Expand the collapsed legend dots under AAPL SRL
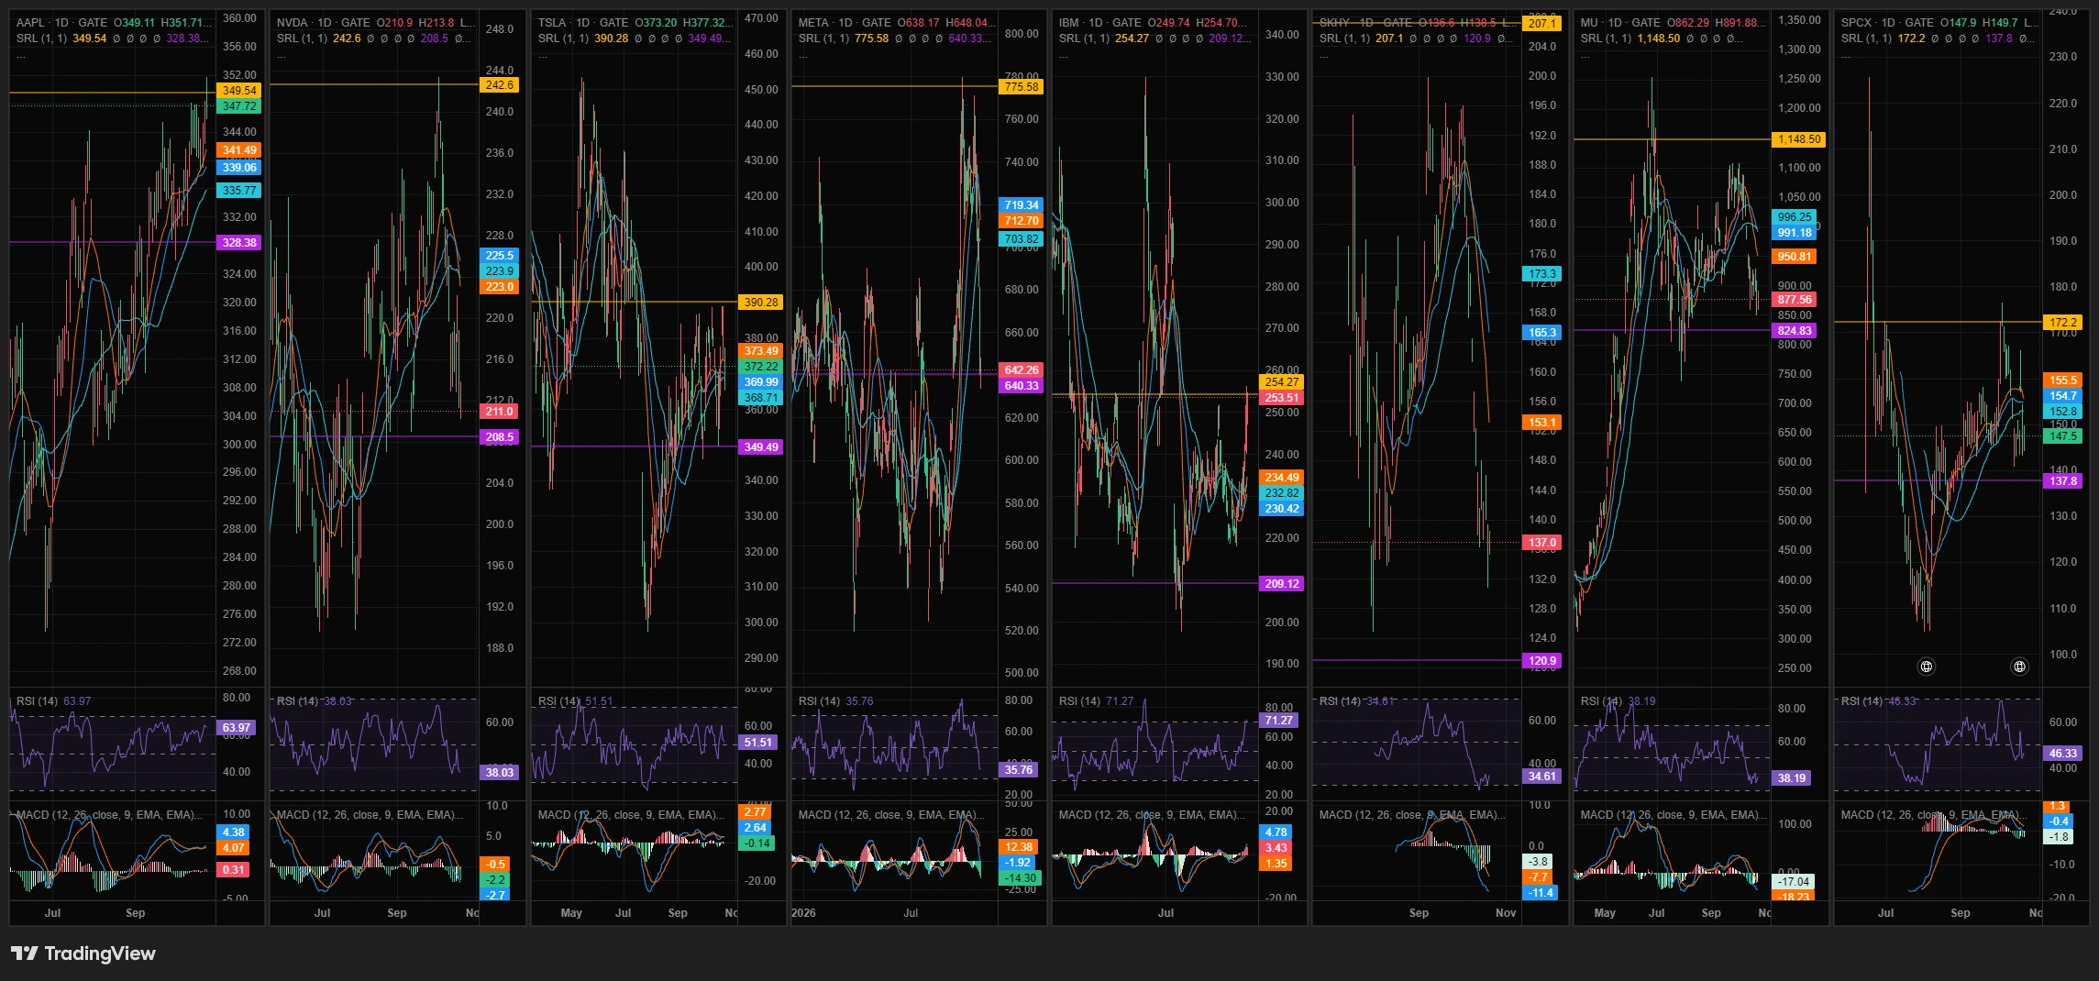The width and height of the screenshot is (2099, 981). (x=20, y=55)
